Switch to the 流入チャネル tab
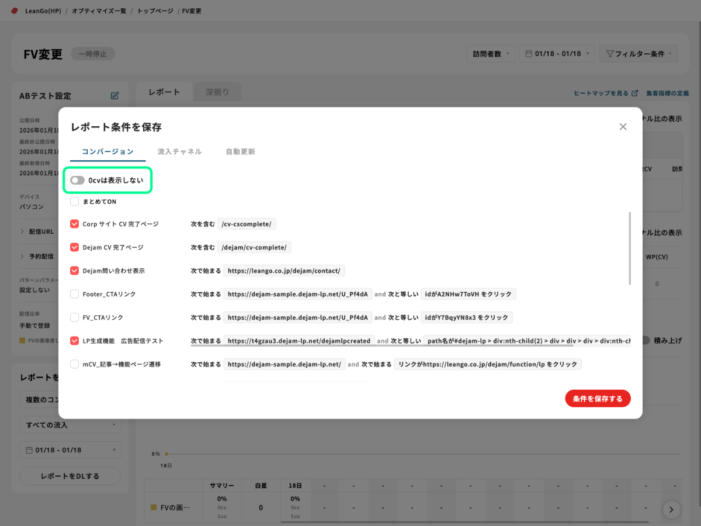 179,151
